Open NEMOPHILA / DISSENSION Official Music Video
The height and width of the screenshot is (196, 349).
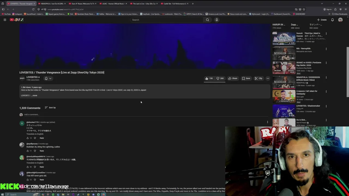click(308, 78)
